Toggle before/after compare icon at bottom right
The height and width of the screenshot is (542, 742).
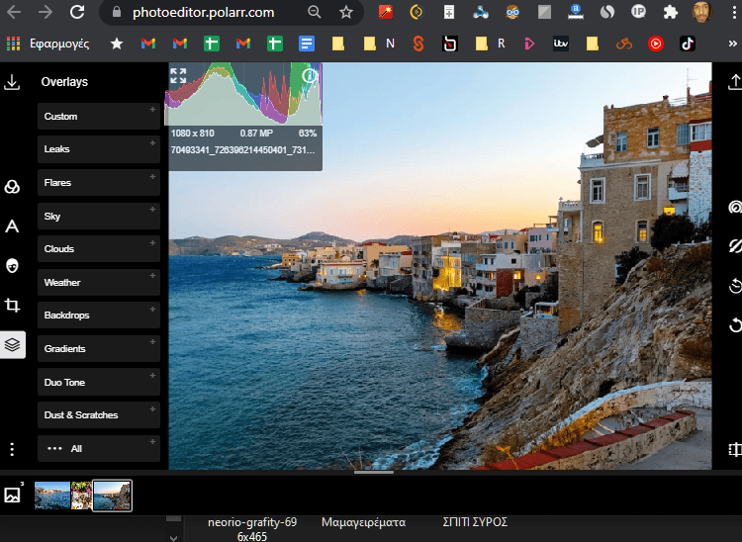coord(734,450)
